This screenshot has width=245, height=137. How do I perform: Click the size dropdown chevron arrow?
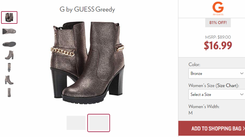241,94
